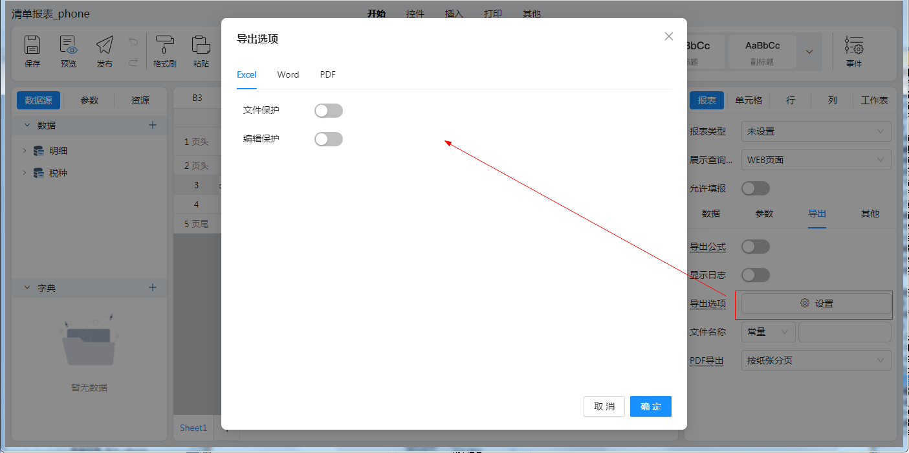909x453 pixels.
Task: Click plus icon to add data
Action: click(153, 125)
